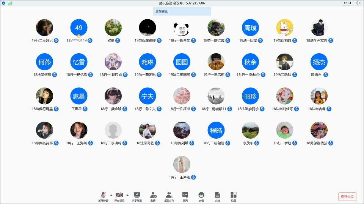
Task: Open the Settings (设置) icon
Action: 234,196
